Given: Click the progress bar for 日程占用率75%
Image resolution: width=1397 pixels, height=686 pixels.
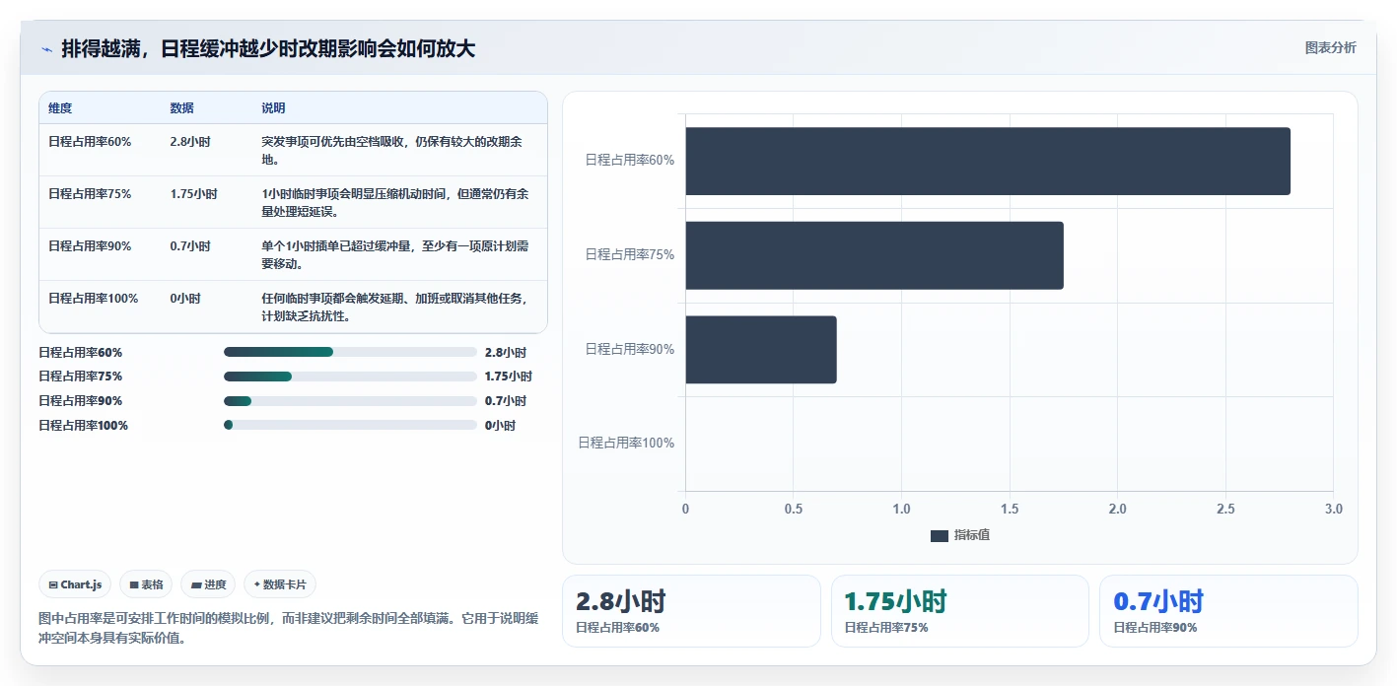Looking at the screenshot, I should (x=350, y=377).
